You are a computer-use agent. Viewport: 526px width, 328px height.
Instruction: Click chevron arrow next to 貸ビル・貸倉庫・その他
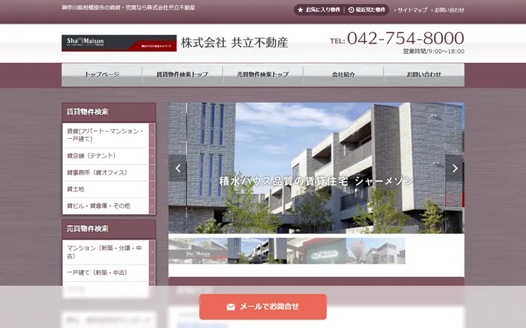tap(152, 206)
